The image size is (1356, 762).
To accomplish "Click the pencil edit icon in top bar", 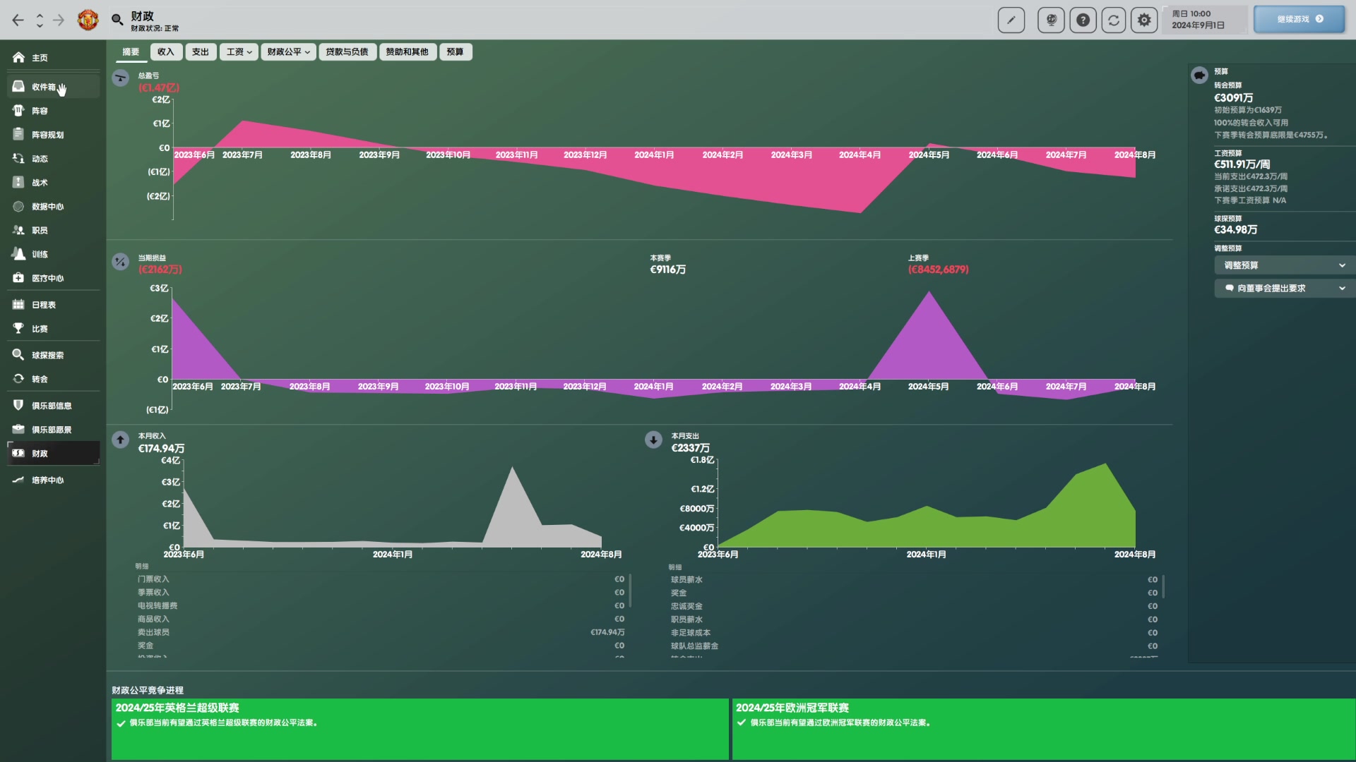I will point(1011,20).
